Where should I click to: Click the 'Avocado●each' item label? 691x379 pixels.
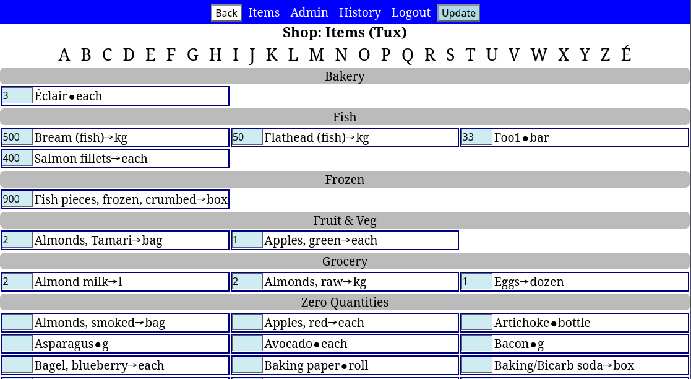tap(306, 344)
